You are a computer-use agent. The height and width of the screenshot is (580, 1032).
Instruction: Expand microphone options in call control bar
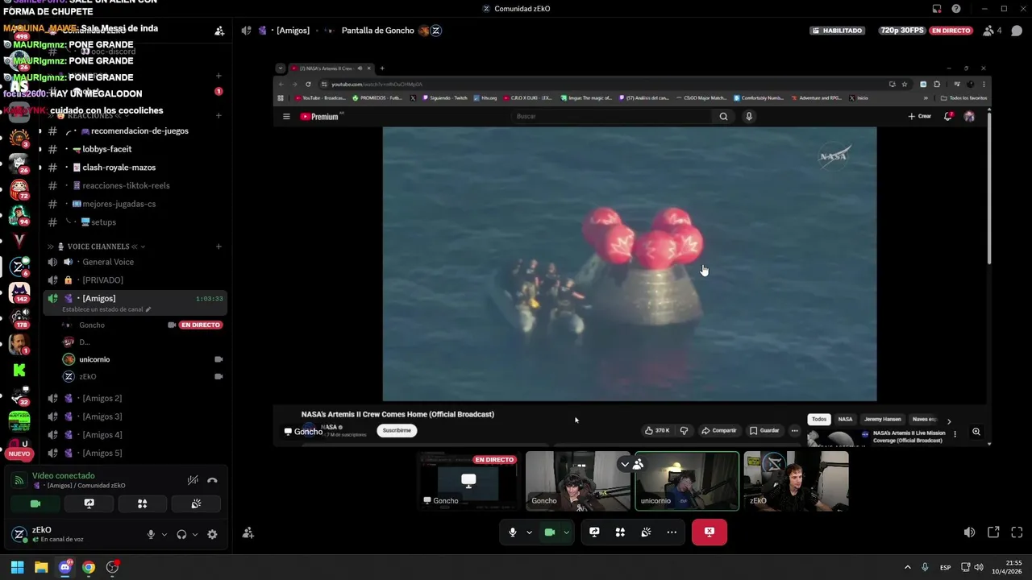pyautogui.click(x=529, y=532)
